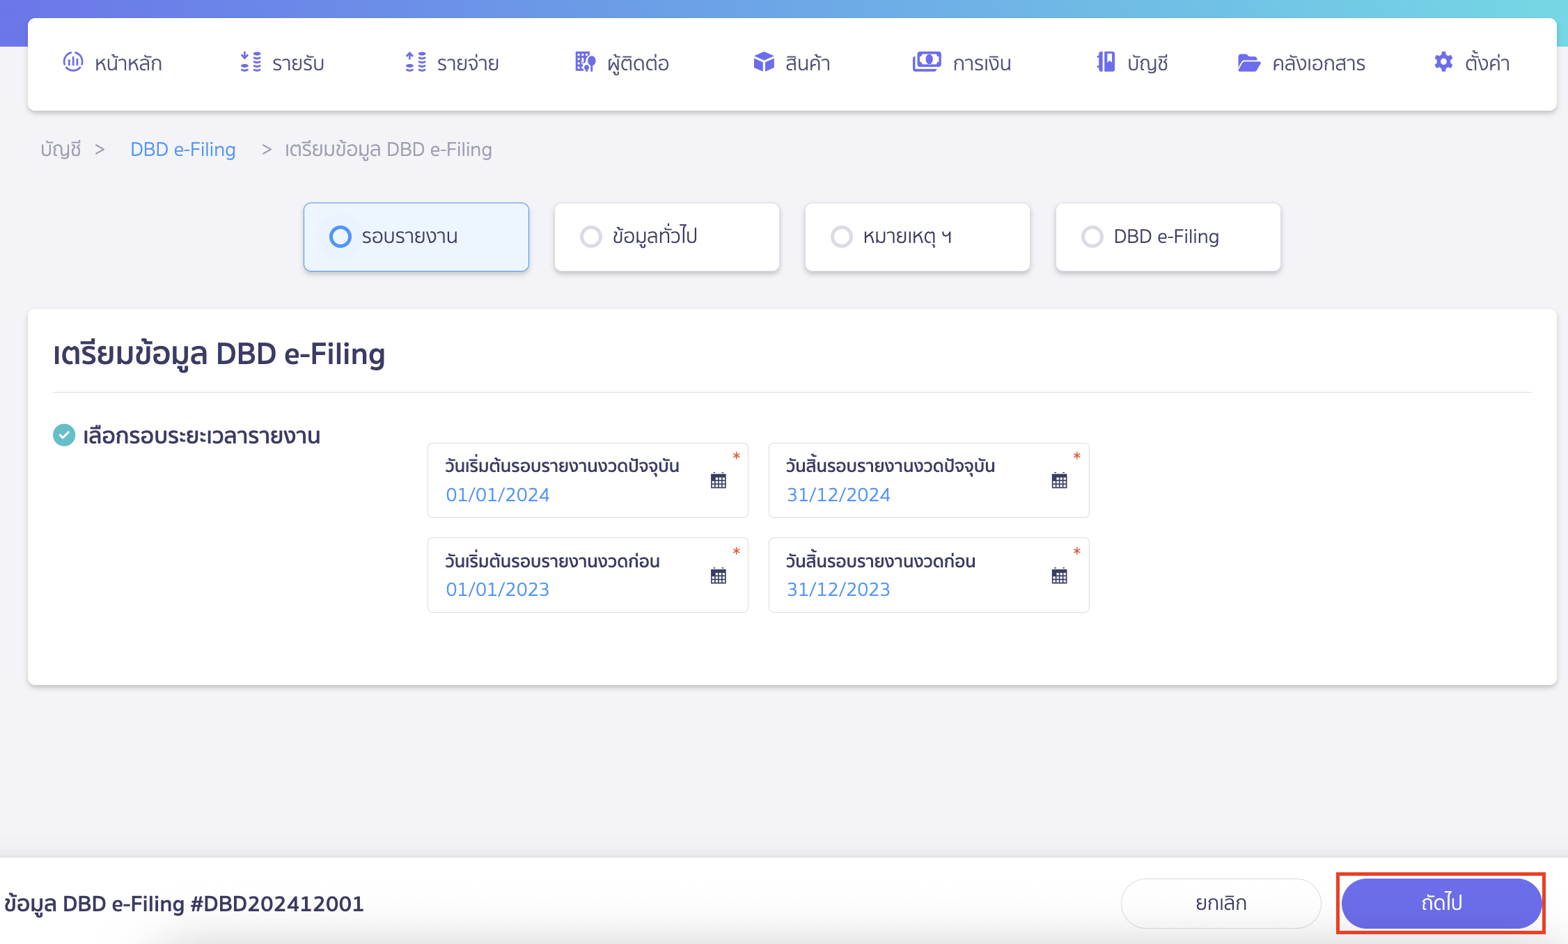Open calendar for previous period start date
1568x944 pixels.
pyautogui.click(x=719, y=576)
